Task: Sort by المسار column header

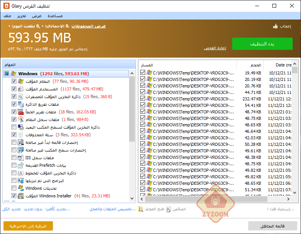Action: coord(187,65)
